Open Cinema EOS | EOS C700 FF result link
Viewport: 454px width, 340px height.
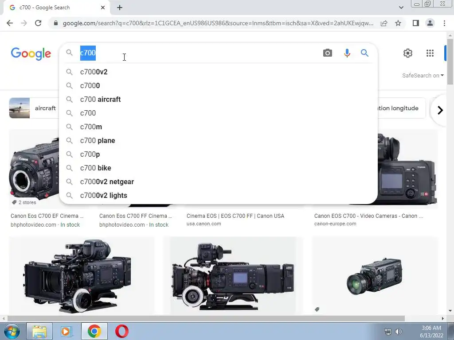[x=235, y=216]
